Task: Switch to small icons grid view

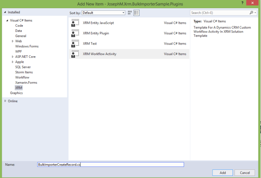Action: (x=130, y=13)
